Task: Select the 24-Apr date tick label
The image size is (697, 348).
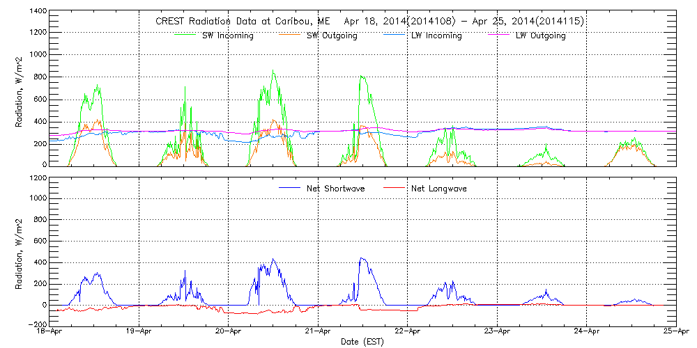Action: (586, 333)
